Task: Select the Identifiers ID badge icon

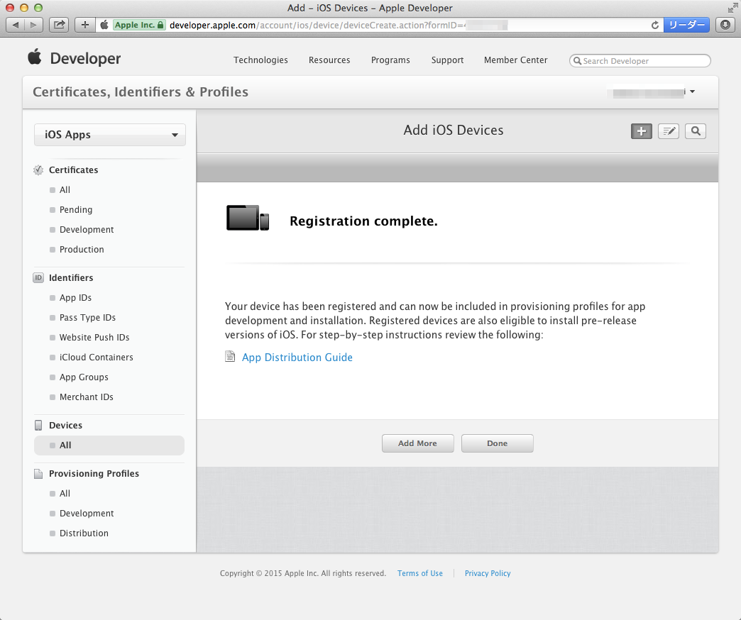Action: pyautogui.click(x=38, y=277)
